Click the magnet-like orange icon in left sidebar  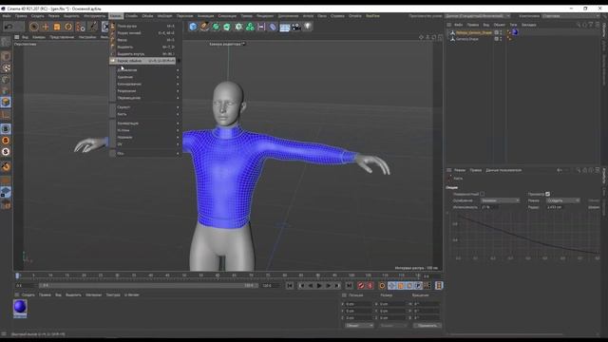click(6, 167)
